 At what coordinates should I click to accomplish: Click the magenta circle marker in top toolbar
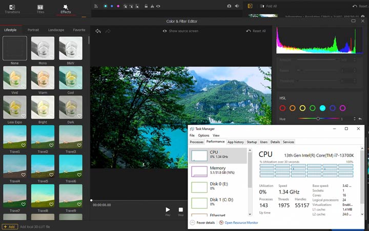point(118,6)
